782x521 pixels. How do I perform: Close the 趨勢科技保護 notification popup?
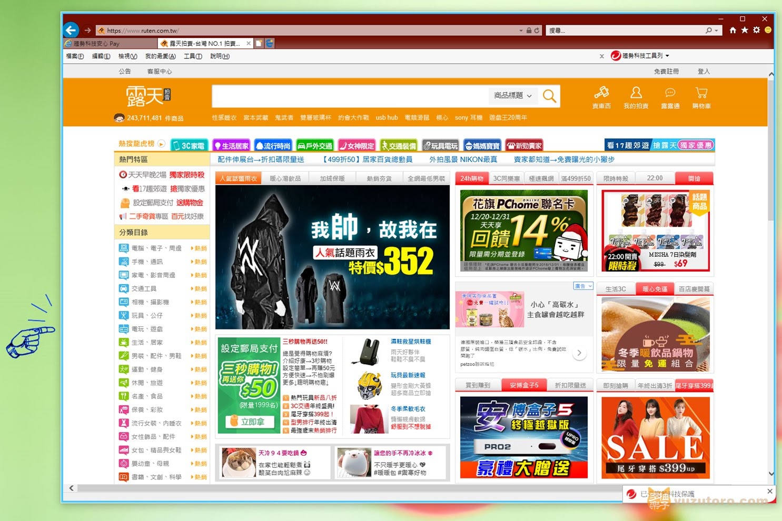click(x=769, y=491)
